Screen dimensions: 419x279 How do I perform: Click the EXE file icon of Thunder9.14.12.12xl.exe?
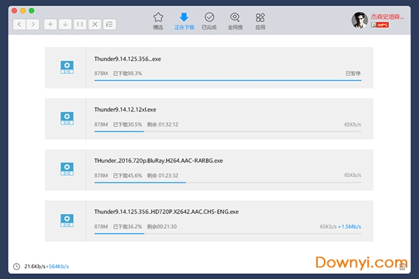click(x=67, y=119)
